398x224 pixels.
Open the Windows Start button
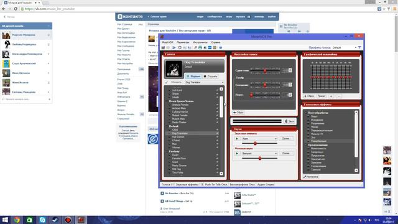click(x=5, y=220)
